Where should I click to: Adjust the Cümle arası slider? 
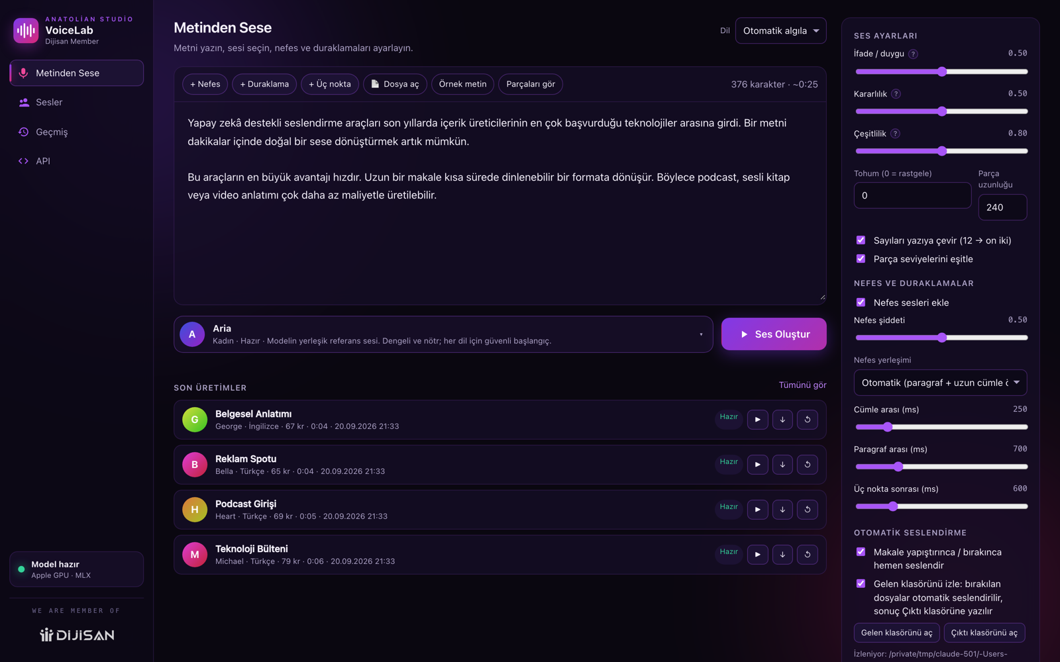[941, 427]
